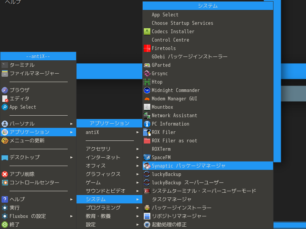This screenshot has height=229, width=306.
Task: Launch システムターミナル・スーパーユーザーモード
Action: point(208,191)
